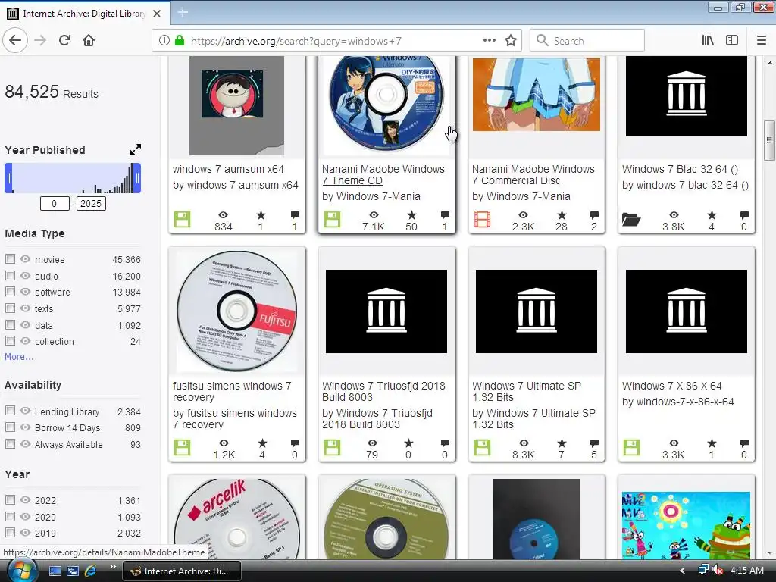Click the Fujitsu recovery DVD thumbnail
The width and height of the screenshot is (776, 582).
click(237, 311)
